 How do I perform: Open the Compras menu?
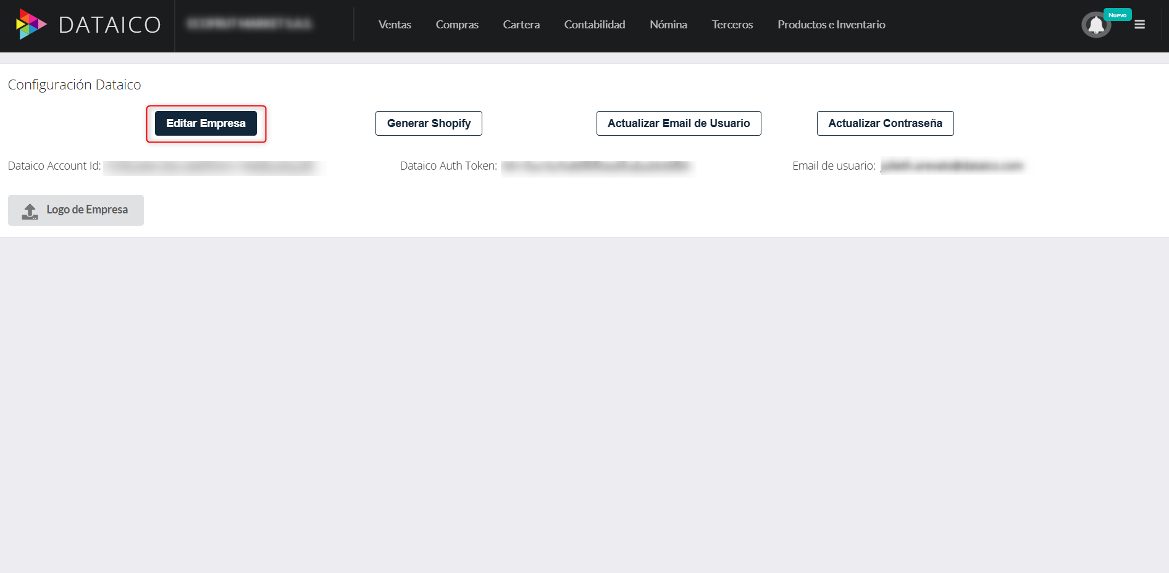tap(457, 25)
